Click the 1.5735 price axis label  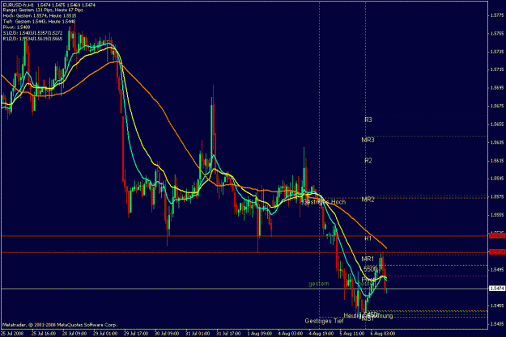click(497, 52)
